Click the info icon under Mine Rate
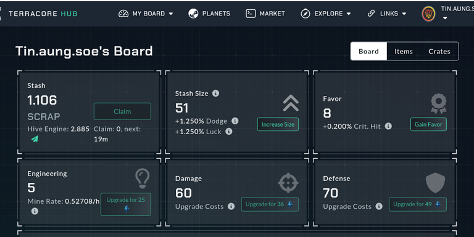This screenshot has height=237, width=474. pyautogui.click(x=35, y=211)
